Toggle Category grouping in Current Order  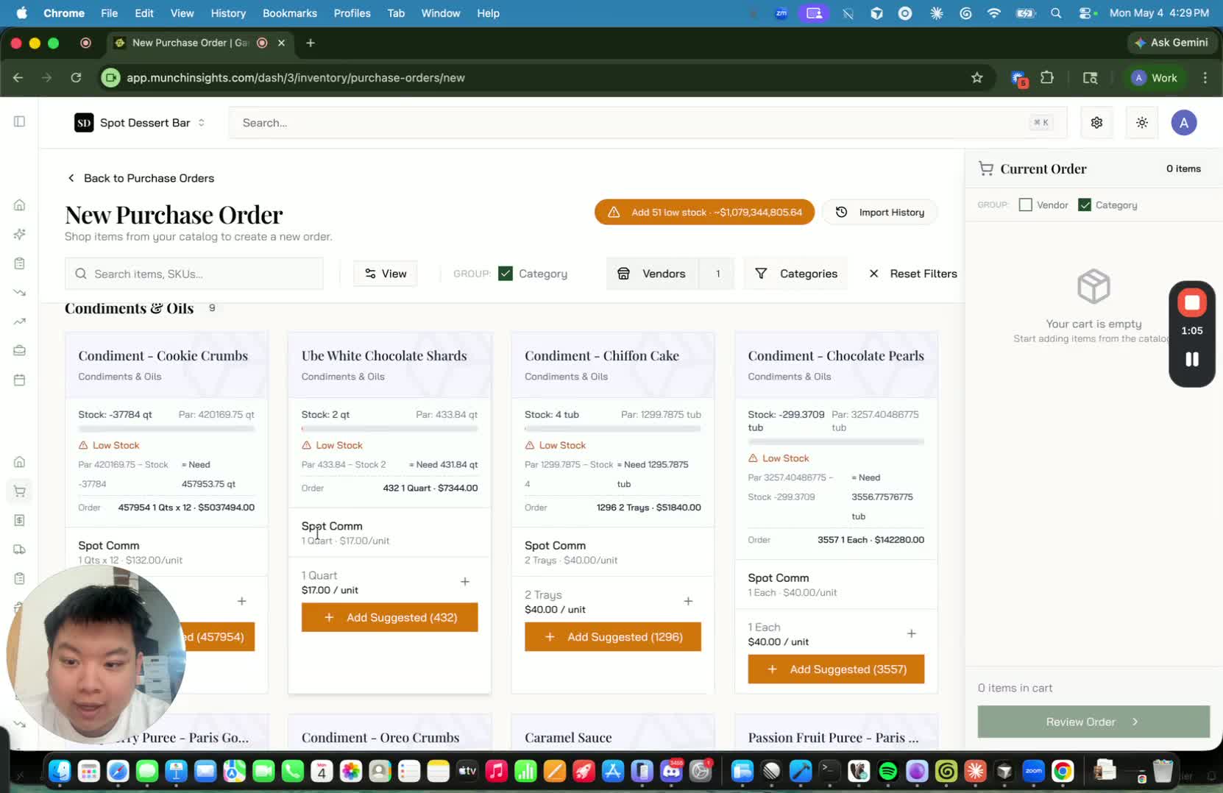pos(1084,205)
